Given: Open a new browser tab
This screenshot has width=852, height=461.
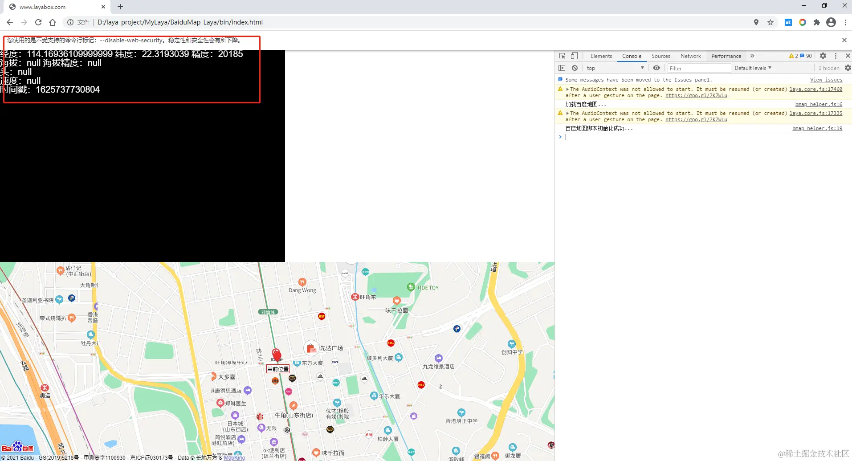Looking at the screenshot, I should [x=120, y=7].
